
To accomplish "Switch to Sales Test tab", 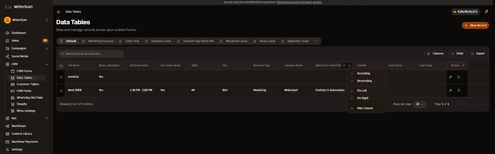I will click(129, 41).
